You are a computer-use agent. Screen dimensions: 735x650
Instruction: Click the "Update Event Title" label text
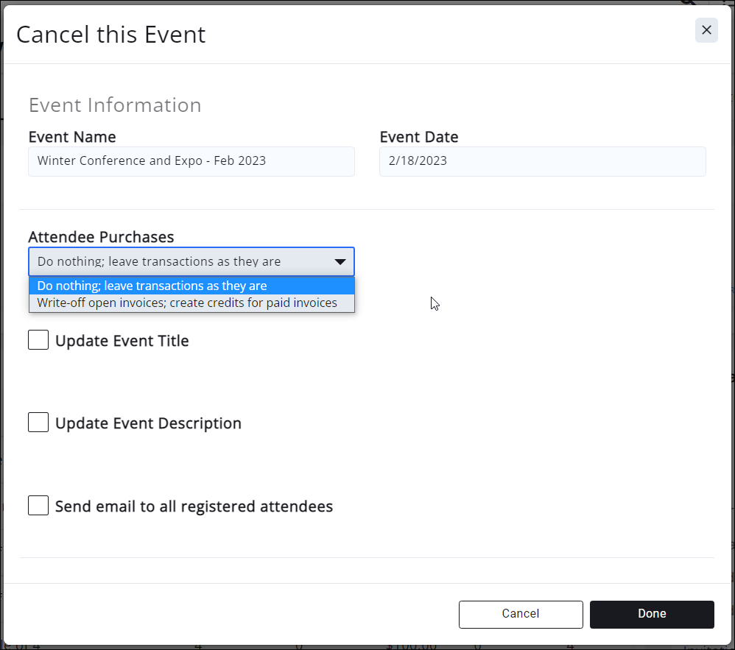coord(122,341)
